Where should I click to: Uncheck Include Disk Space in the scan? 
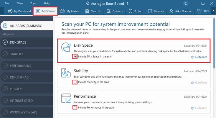click(75, 57)
